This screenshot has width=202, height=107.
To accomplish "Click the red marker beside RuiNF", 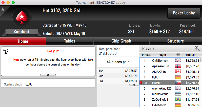I will (x=141, y=82).
